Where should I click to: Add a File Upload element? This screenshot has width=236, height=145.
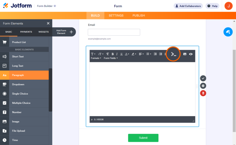[24, 131]
